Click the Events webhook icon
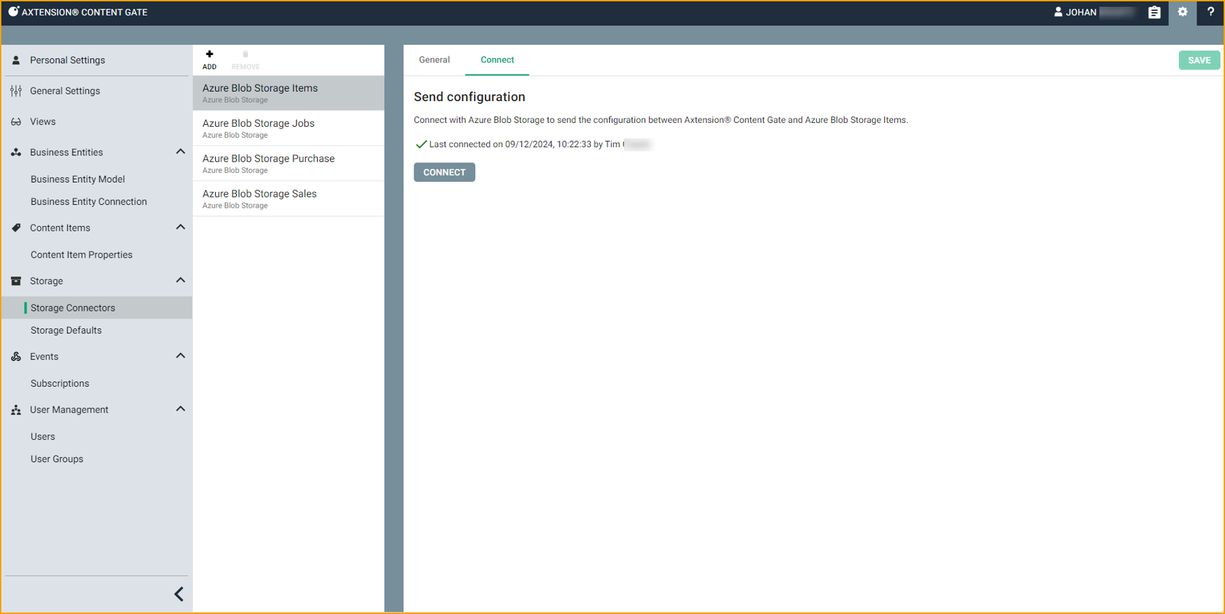Image resolution: width=1225 pixels, height=614 pixels. coord(16,357)
